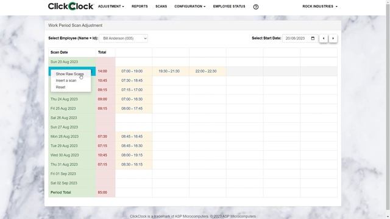Open the Configuration dropdown menu
Viewport: 390px width, 219px height.
[x=190, y=6]
